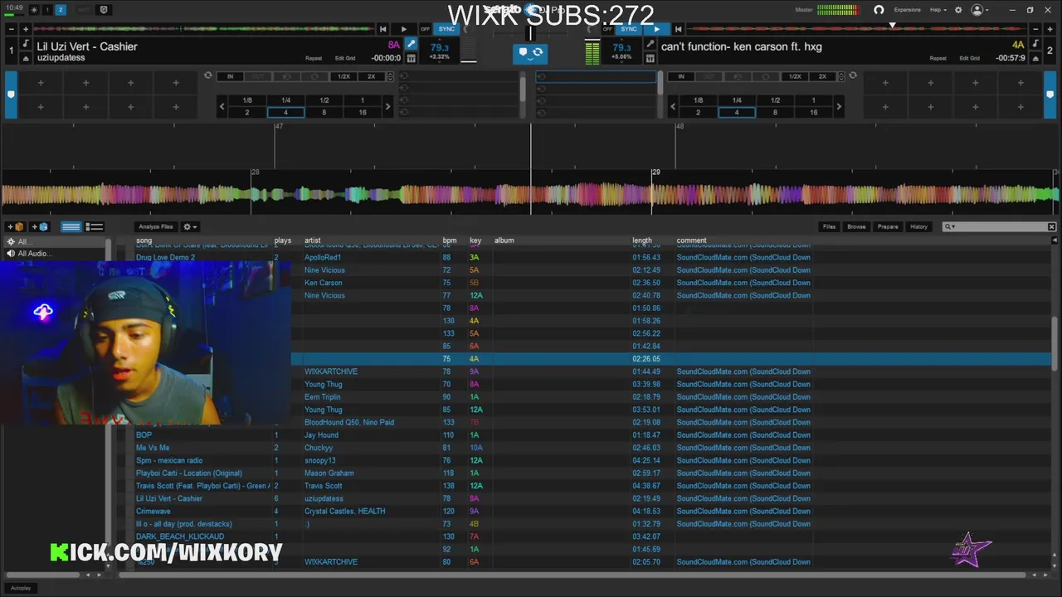Zoom in deck 1 overview with plus
This screenshot has width=1062, height=597.
coord(25,29)
